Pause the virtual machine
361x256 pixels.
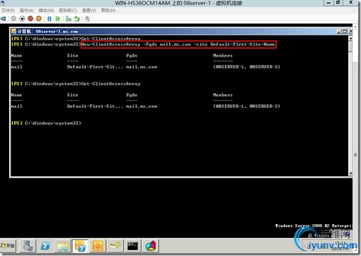tap(49, 19)
